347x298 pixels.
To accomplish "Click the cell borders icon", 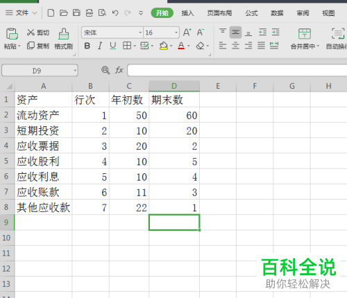I will (x=127, y=46).
